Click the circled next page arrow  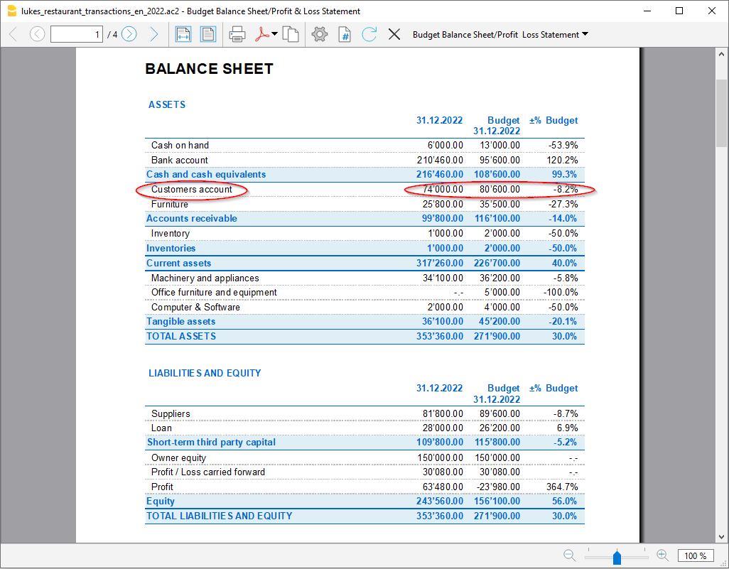tap(129, 34)
